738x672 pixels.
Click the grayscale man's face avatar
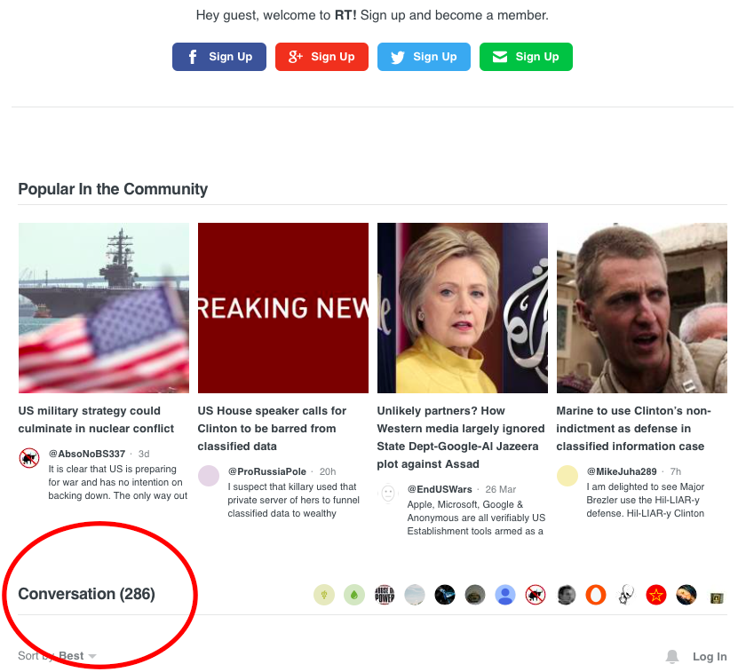tap(566, 596)
